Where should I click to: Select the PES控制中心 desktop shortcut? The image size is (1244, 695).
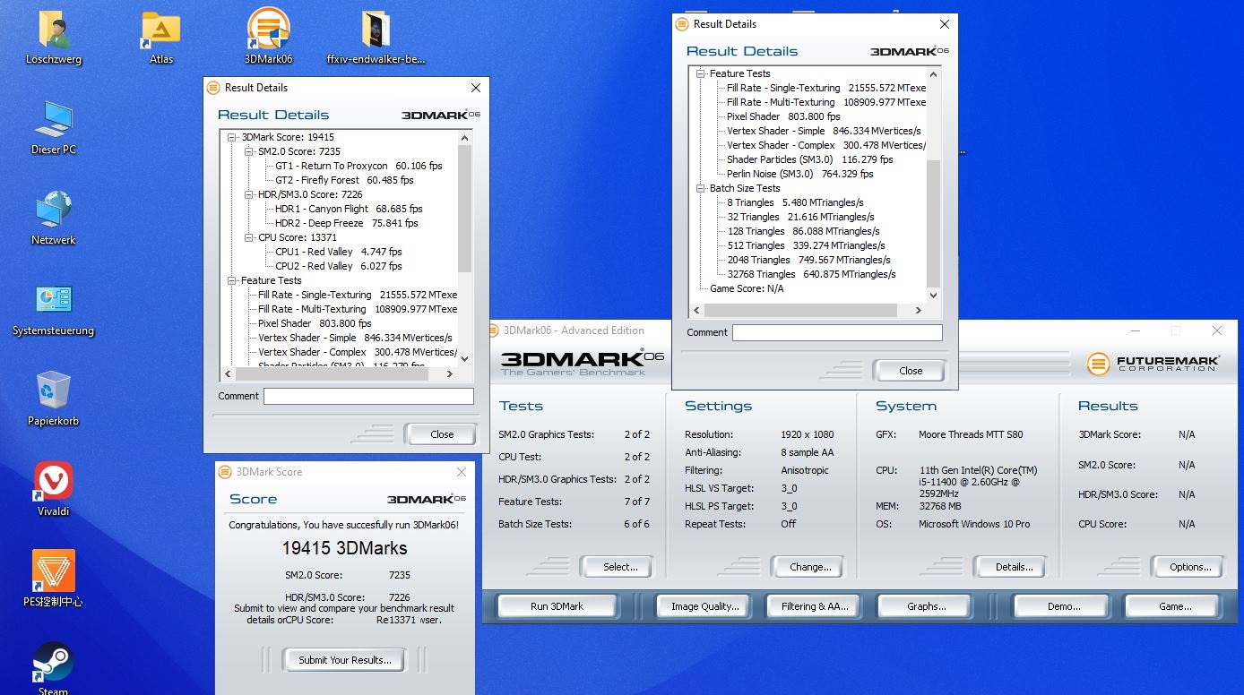pos(54,579)
